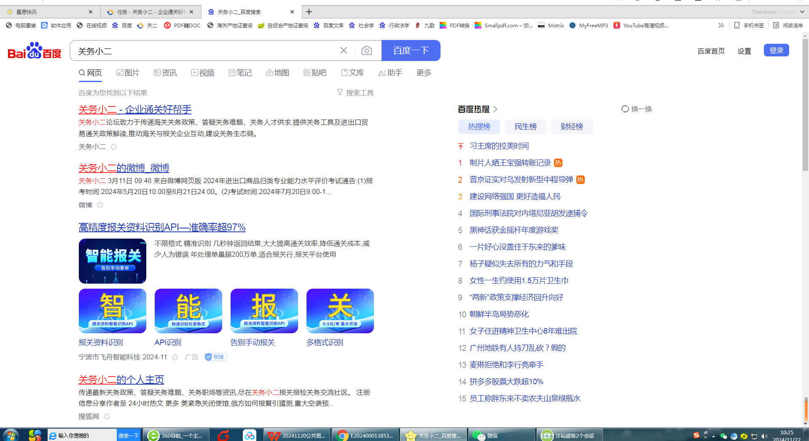
Task: Open 搜索工具 filter
Action: (x=355, y=93)
